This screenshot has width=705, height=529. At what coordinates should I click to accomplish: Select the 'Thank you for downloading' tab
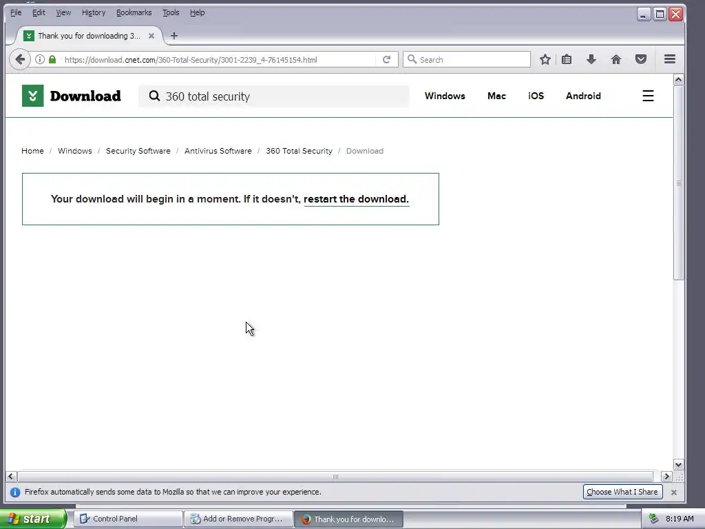pyautogui.click(x=89, y=36)
